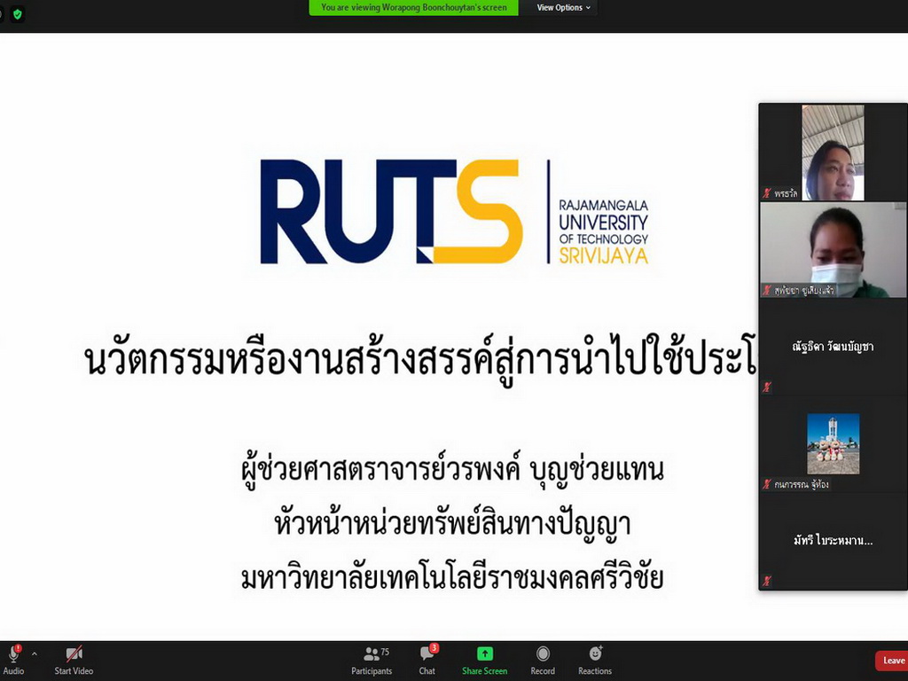Select the top participant video with ceiling background
The height and width of the screenshot is (681, 908).
[833, 153]
